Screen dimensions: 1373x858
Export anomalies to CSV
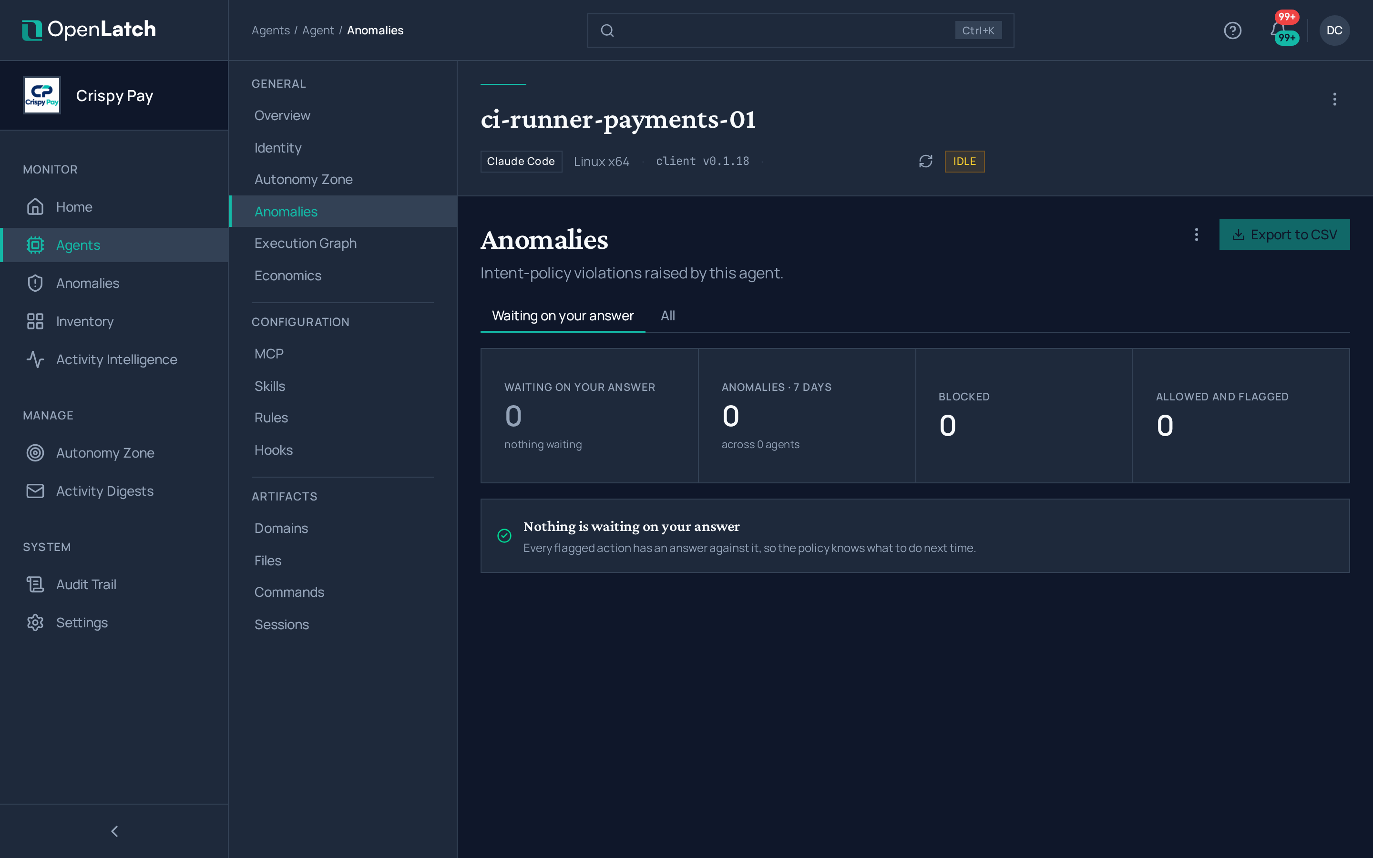[1284, 235]
